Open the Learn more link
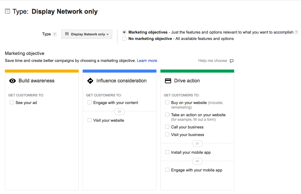This screenshot has height=194, width=301. click(147, 61)
